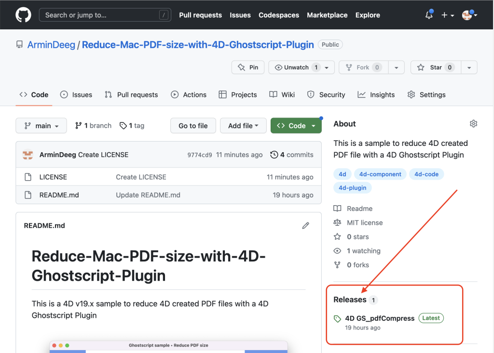Click the Ghostscript sample screenshot image

(168, 347)
